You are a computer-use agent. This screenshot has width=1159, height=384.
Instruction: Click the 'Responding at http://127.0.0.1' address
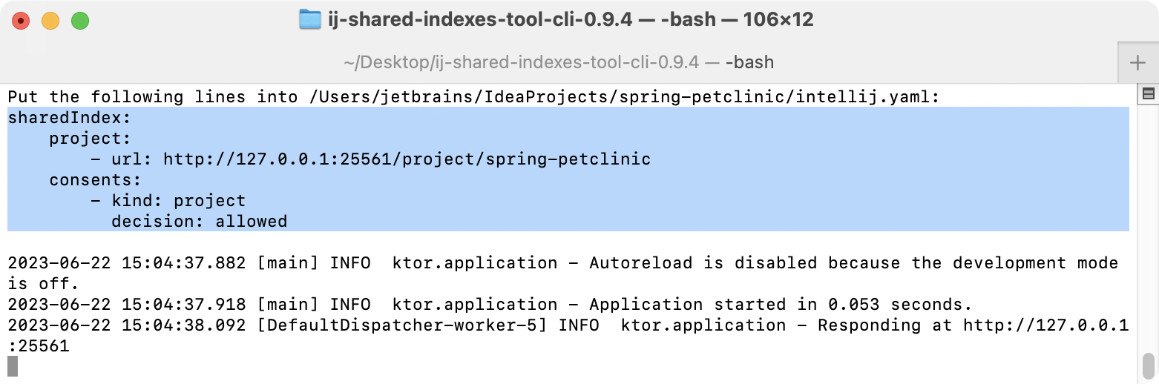(973, 325)
